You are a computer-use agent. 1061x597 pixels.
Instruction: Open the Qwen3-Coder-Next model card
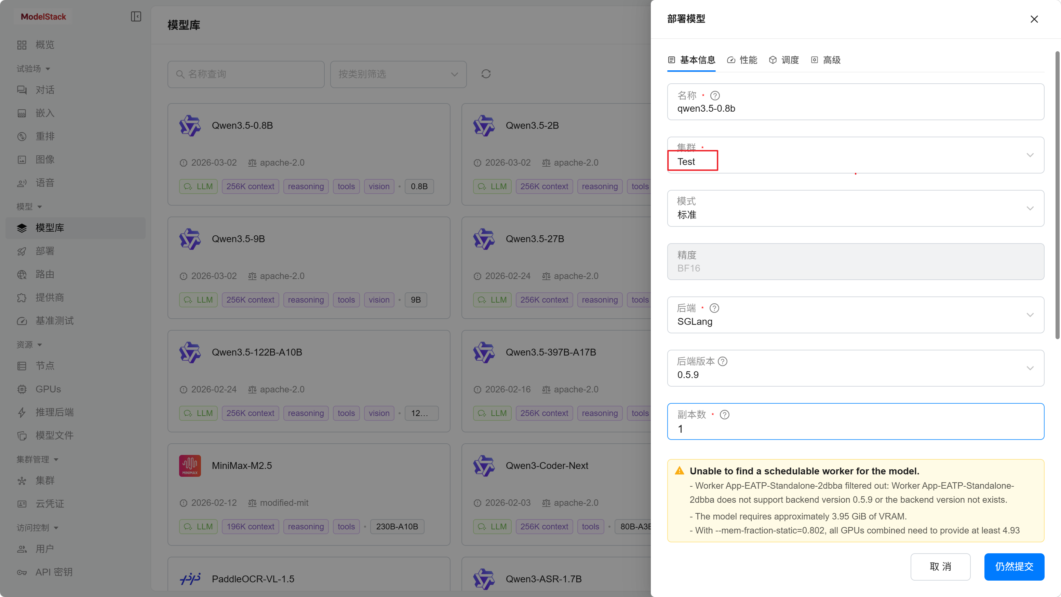click(556, 495)
